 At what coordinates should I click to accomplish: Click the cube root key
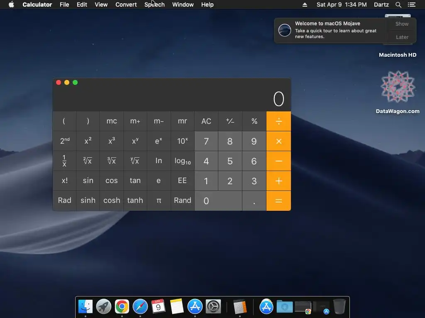click(x=112, y=161)
